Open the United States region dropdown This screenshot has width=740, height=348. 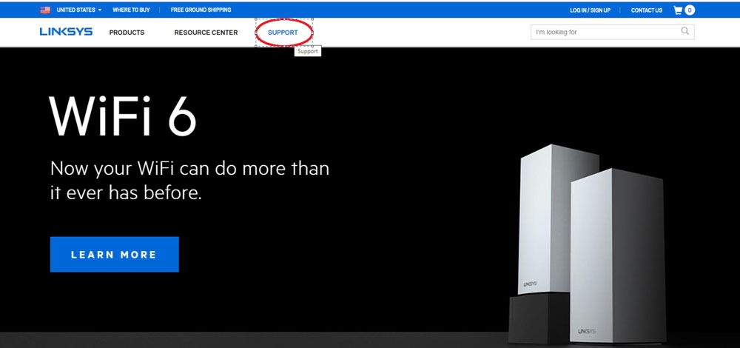pos(79,10)
